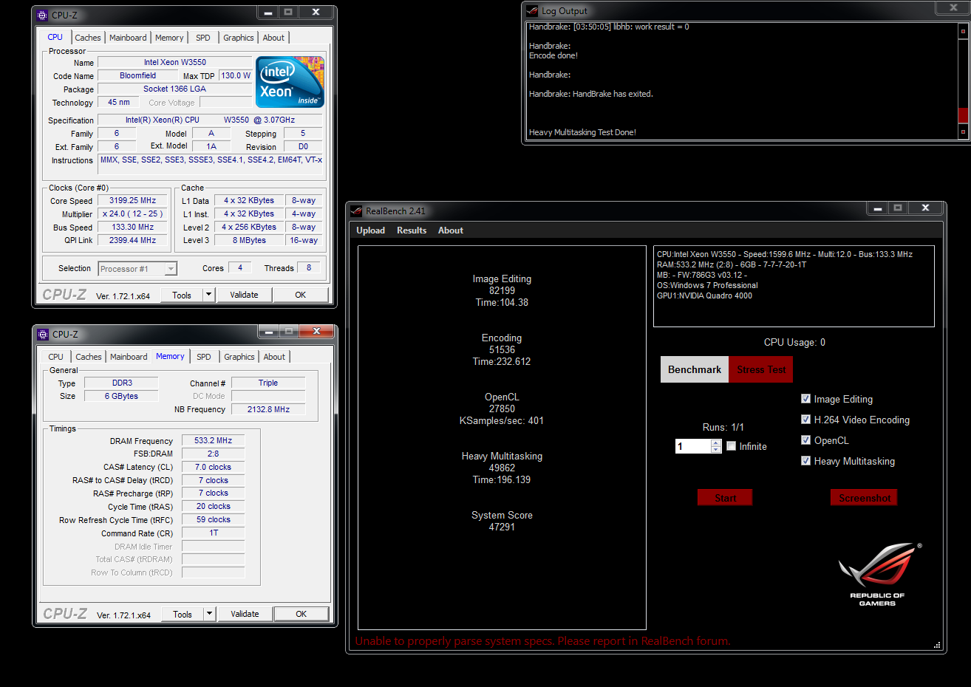Switch to the Caches tab in top CPU-Z

click(x=88, y=38)
